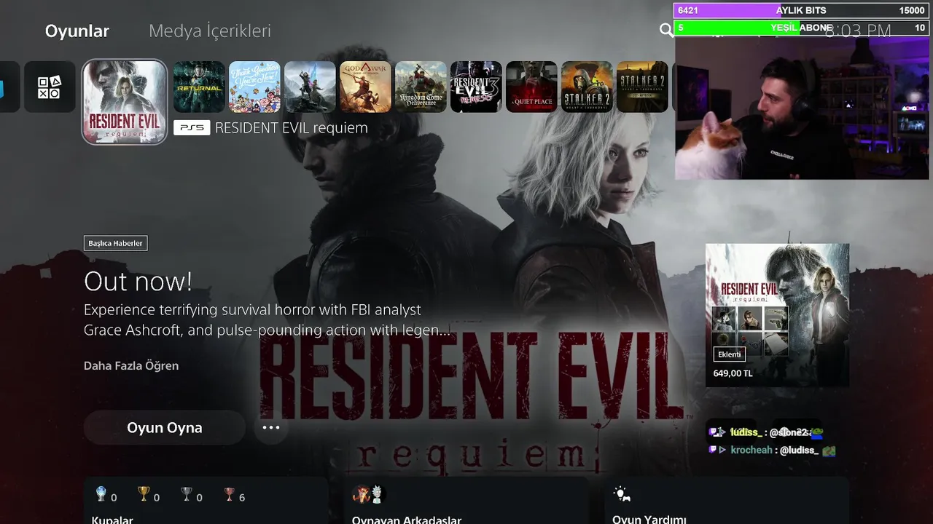Open the Oynayan Arkadaşlar card
Viewport: 933px width, 524px height.
pyautogui.click(x=466, y=501)
